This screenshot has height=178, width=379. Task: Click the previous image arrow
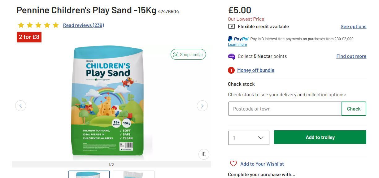[20, 106]
